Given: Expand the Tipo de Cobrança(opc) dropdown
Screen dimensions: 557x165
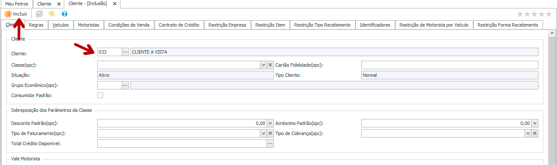Looking at the screenshot, I should tap(527, 133).
